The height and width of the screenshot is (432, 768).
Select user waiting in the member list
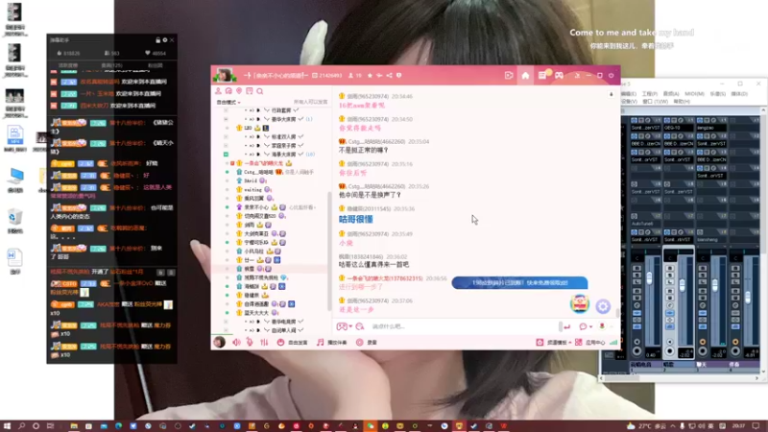252,189
